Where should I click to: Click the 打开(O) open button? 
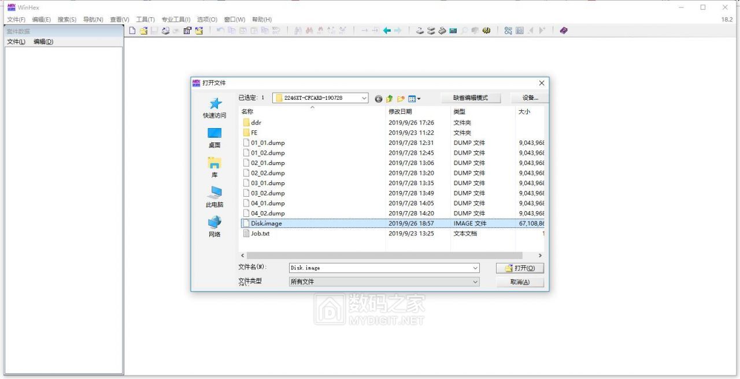point(520,268)
